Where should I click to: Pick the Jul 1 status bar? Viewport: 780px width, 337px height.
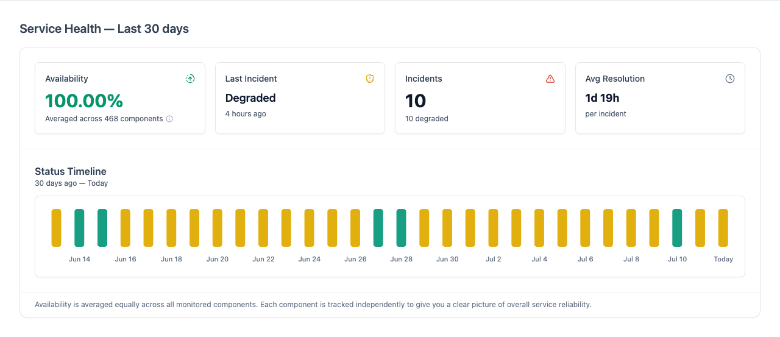click(x=470, y=228)
